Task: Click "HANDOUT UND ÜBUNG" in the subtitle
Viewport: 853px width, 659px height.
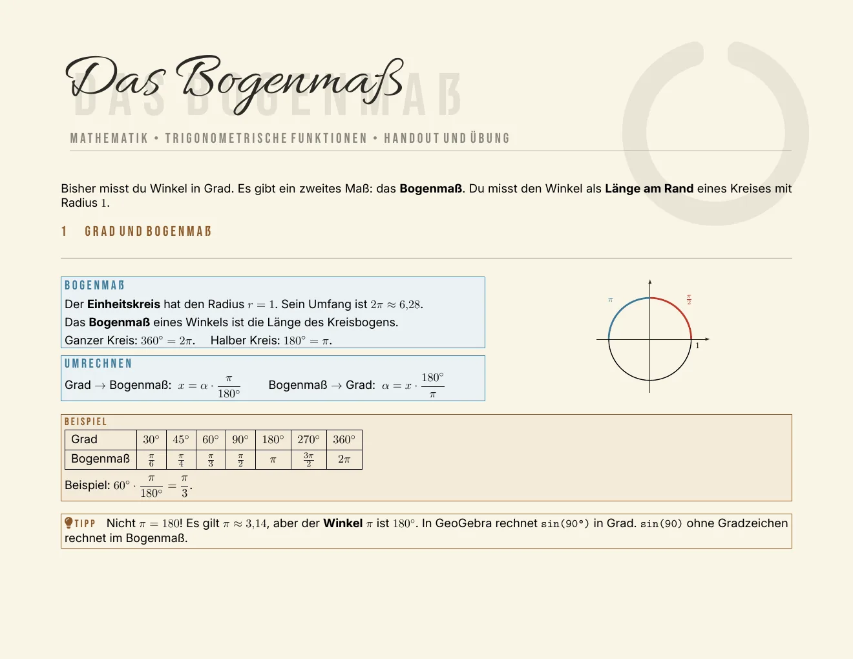Action: click(x=447, y=138)
